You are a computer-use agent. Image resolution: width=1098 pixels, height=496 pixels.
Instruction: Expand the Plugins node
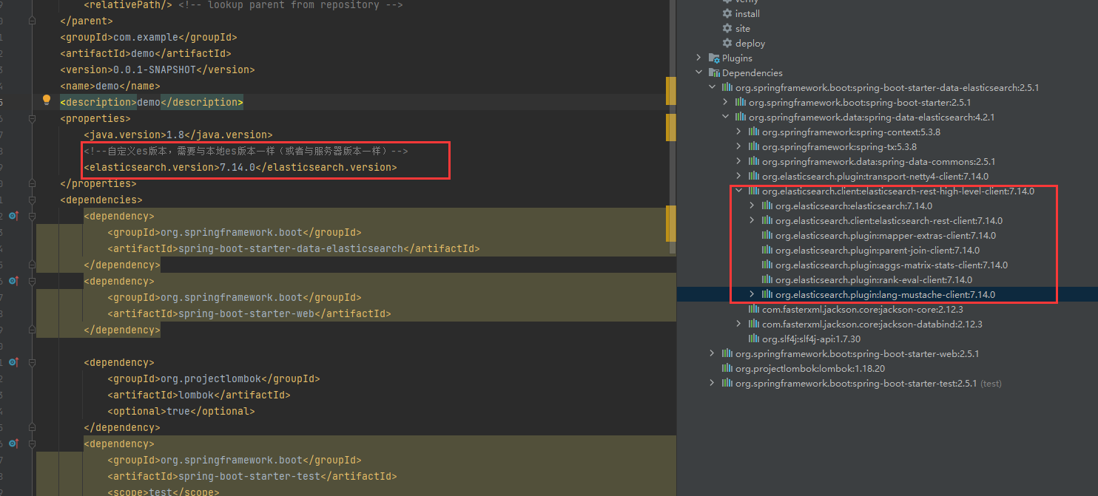[698, 58]
